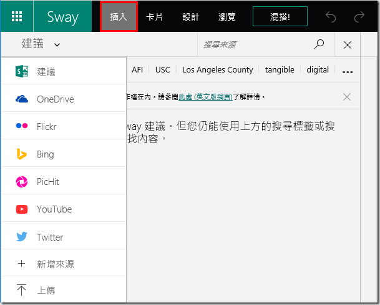Viewport: 380px width, 305px height.
Task: Select the YouTube play icon
Action: click(x=22, y=209)
